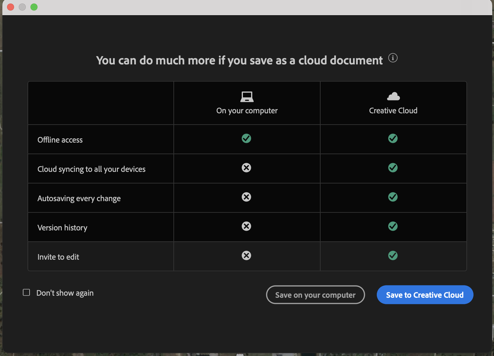Image resolution: width=494 pixels, height=356 pixels.
Task: Click Creative Cloud checkmark for Version history
Action: [x=393, y=226]
